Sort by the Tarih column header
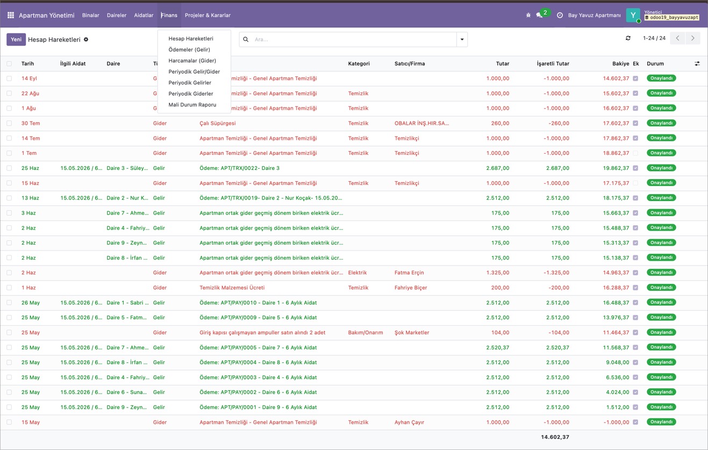This screenshot has width=708, height=450. click(27, 63)
